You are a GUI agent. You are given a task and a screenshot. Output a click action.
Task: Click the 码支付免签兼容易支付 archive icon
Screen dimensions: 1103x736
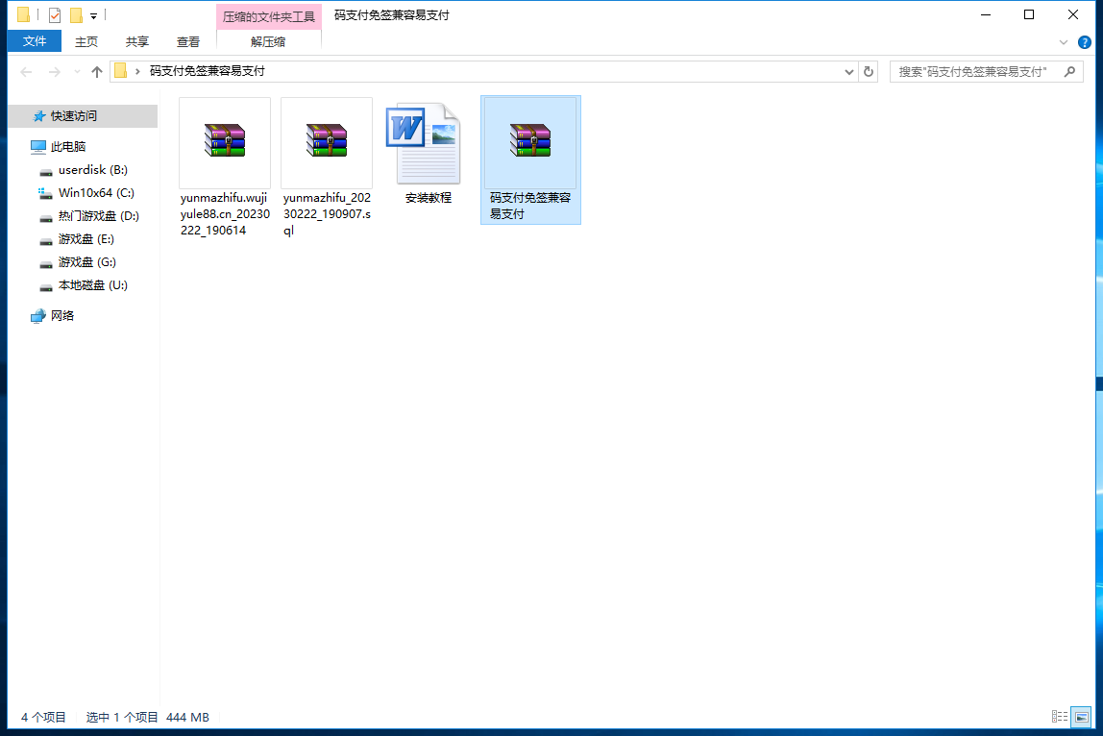pos(530,142)
